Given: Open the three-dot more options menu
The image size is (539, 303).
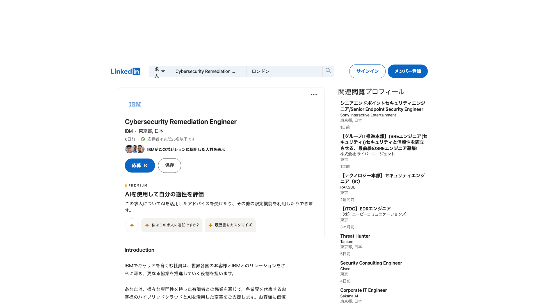Looking at the screenshot, I should (x=314, y=95).
